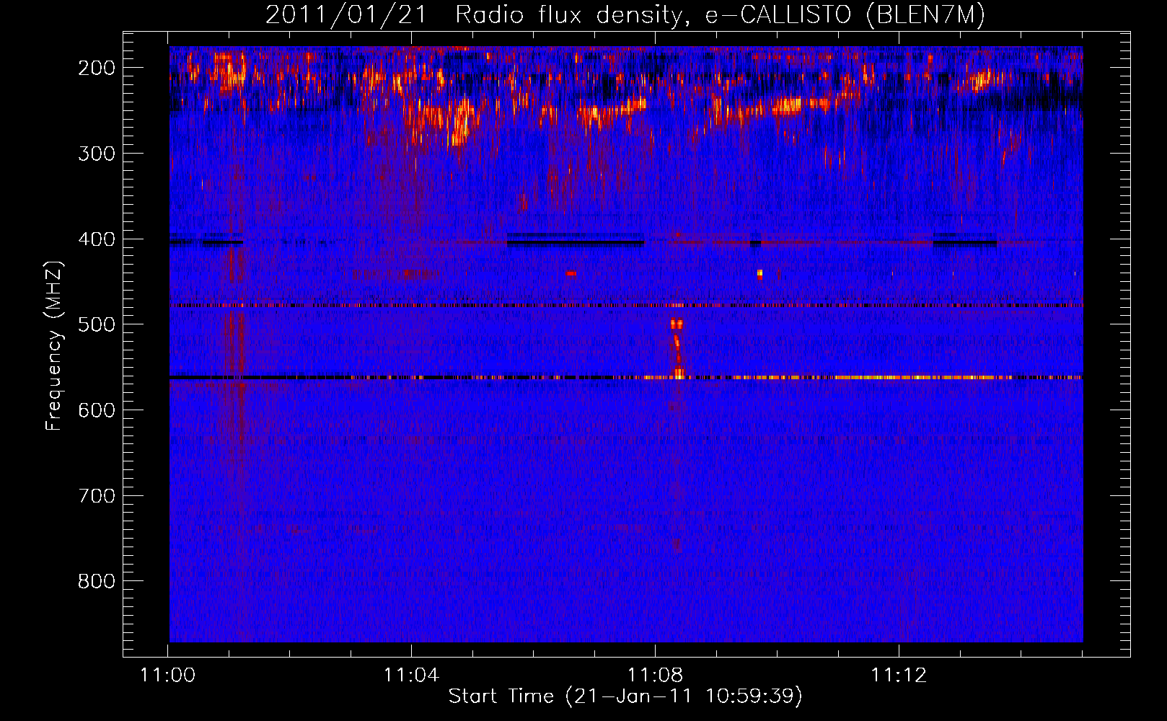Click the 11:00 time tick label
Viewport: 1167px width, 721px height.
(168, 676)
